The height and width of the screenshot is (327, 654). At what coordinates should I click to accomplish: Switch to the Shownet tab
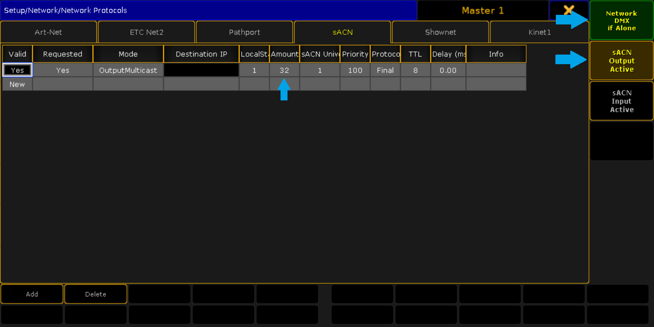[x=441, y=32]
